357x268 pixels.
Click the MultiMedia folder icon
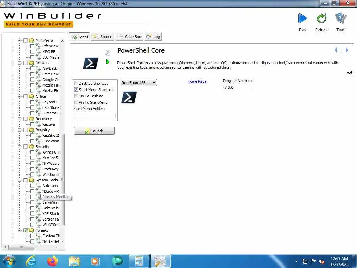(31, 40)
